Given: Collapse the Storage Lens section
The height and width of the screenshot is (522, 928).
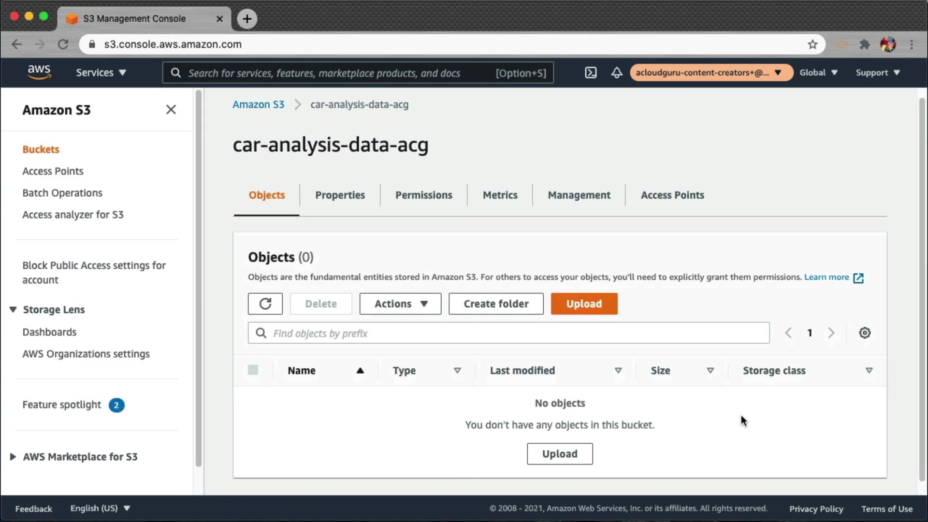Looking at the screenshot, I should pos(13,309).
